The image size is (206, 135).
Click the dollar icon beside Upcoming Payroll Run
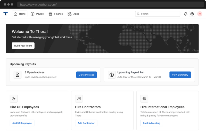pos(112,75)
